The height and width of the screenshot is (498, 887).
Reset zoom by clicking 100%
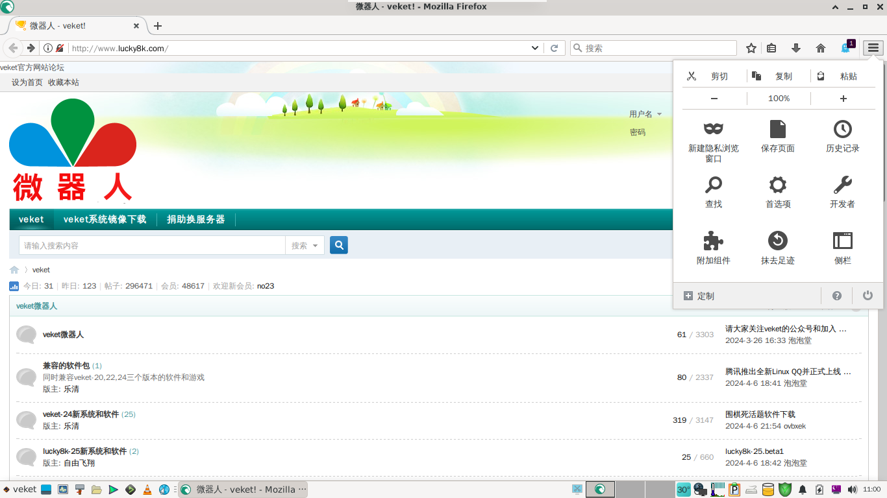point(779,99)
